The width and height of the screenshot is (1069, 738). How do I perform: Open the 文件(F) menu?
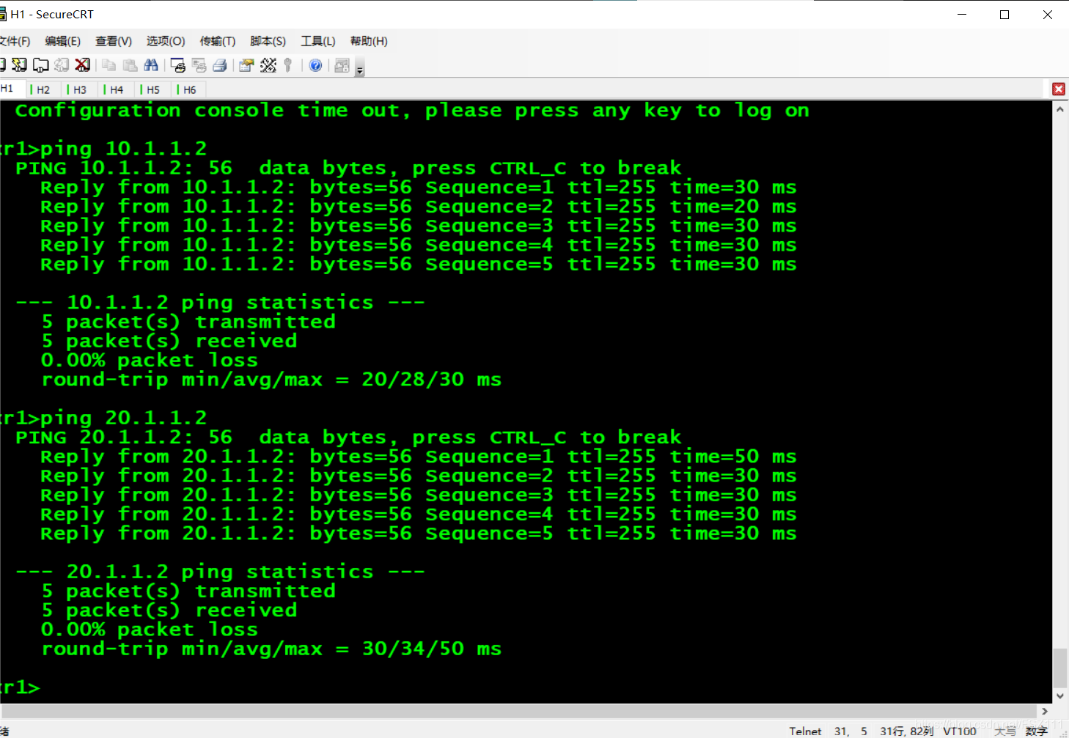coord(15,41)
